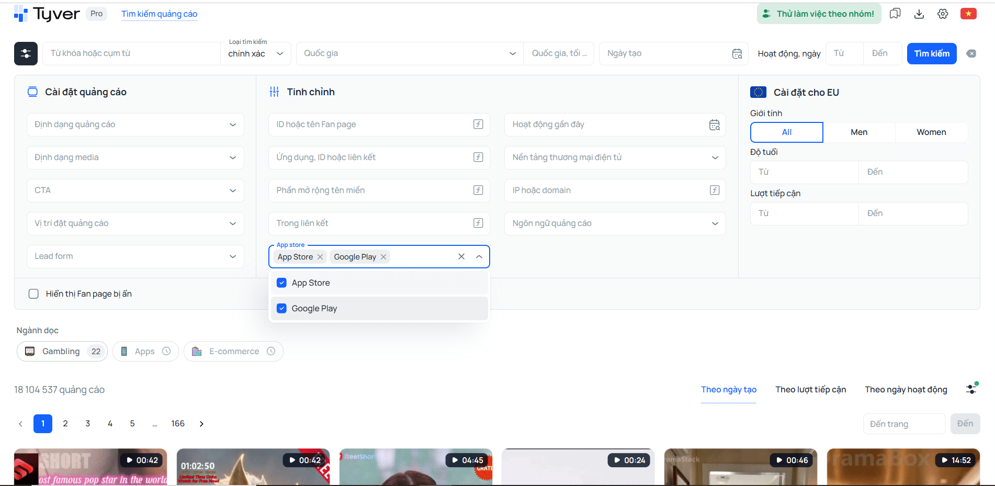995x486 pixels.
Task: Uncheck the App Store option
Action: point(281,283)
